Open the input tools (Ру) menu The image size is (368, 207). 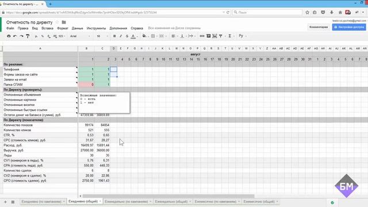coord(242,36)
